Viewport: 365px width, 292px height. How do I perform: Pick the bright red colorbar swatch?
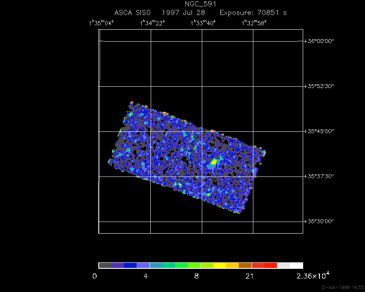(271, 265)
